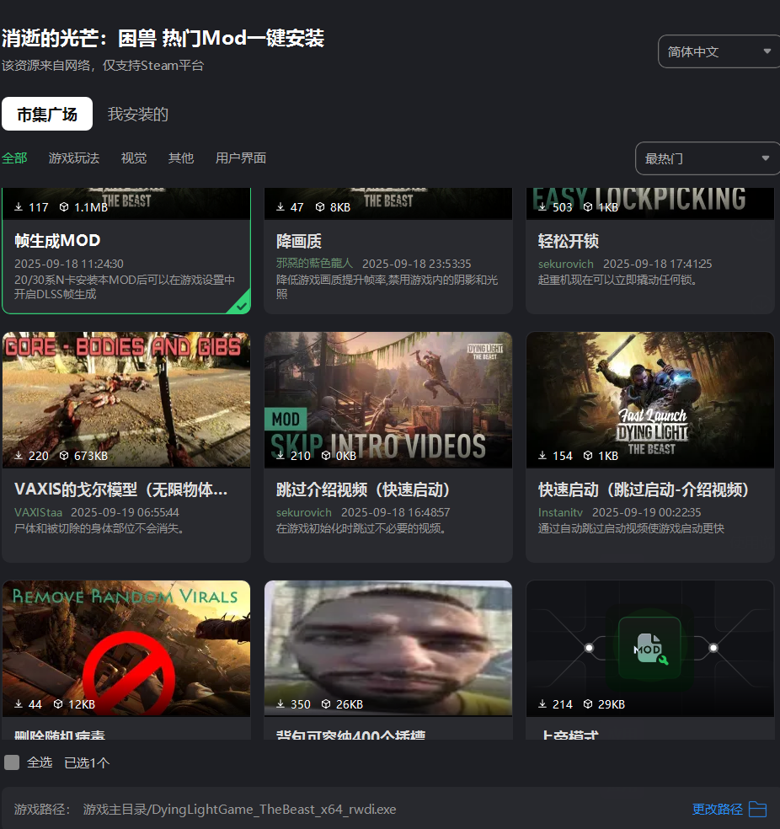Click the 帧生成MOD title
This screenshot has height=829, width=780.
57,241
